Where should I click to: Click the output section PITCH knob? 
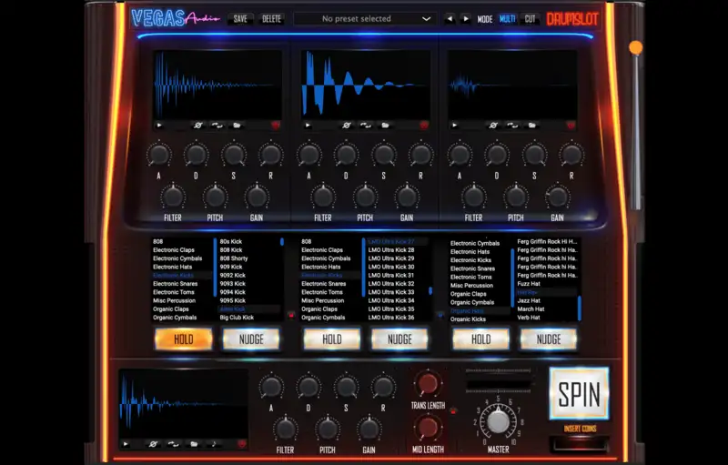coord(328,430)
